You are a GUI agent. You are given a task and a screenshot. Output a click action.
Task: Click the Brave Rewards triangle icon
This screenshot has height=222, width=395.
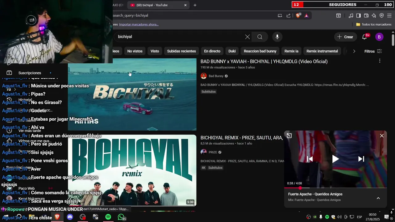click(x=306, y=15)
